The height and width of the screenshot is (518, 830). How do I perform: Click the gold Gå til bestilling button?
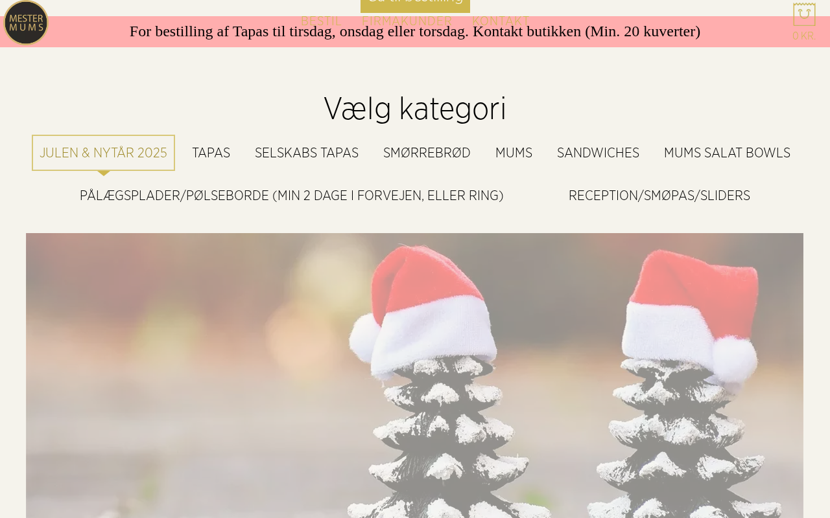[415, 5]
